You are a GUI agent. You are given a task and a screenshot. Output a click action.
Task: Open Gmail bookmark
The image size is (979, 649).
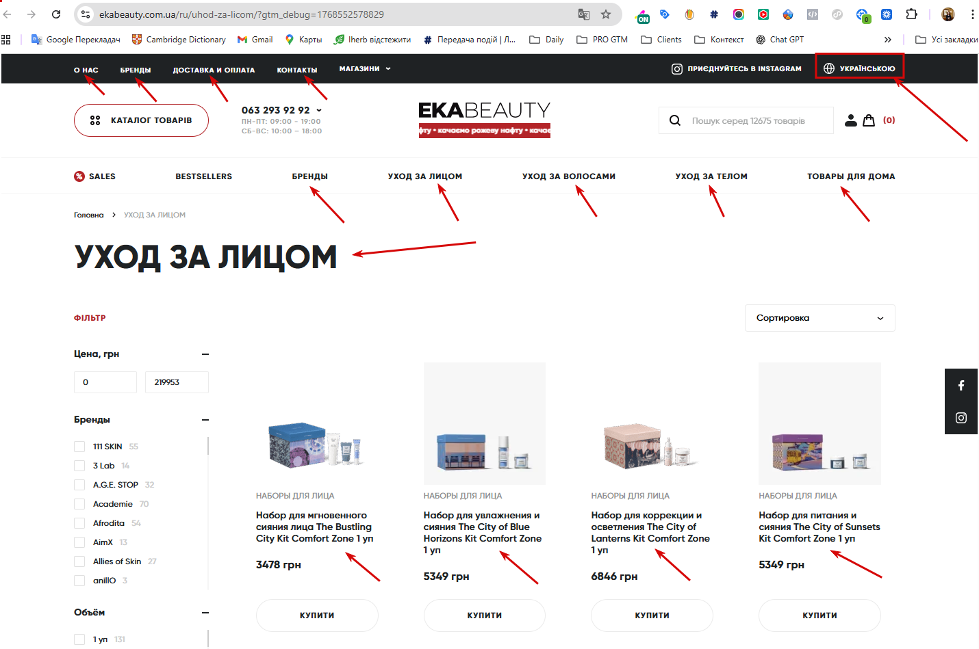[255, 40]
